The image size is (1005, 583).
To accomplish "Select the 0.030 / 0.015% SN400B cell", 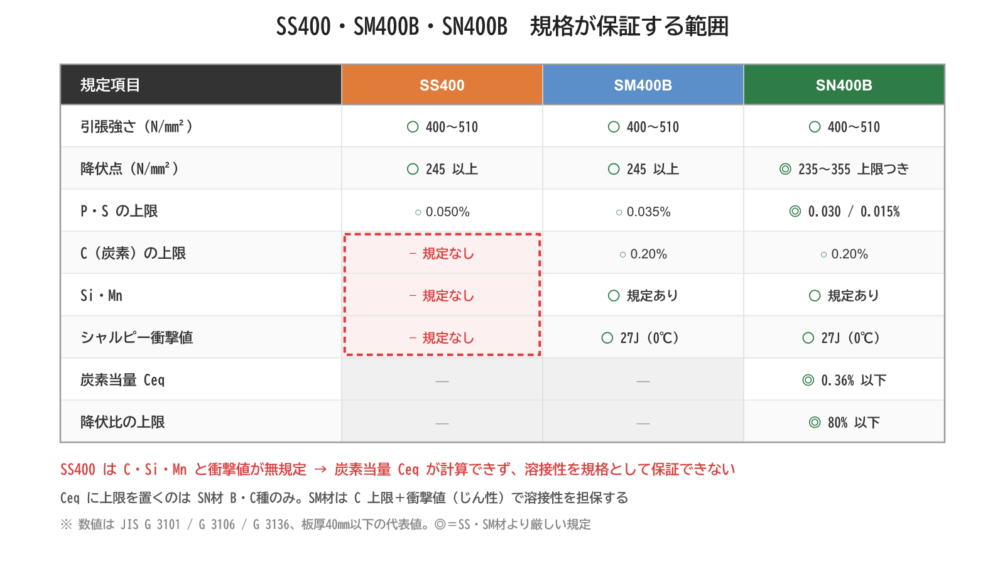I will (x=844, y=212).
